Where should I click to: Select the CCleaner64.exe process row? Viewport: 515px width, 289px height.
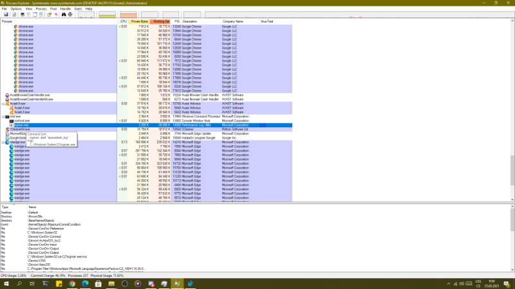click(x=146, y=129)
